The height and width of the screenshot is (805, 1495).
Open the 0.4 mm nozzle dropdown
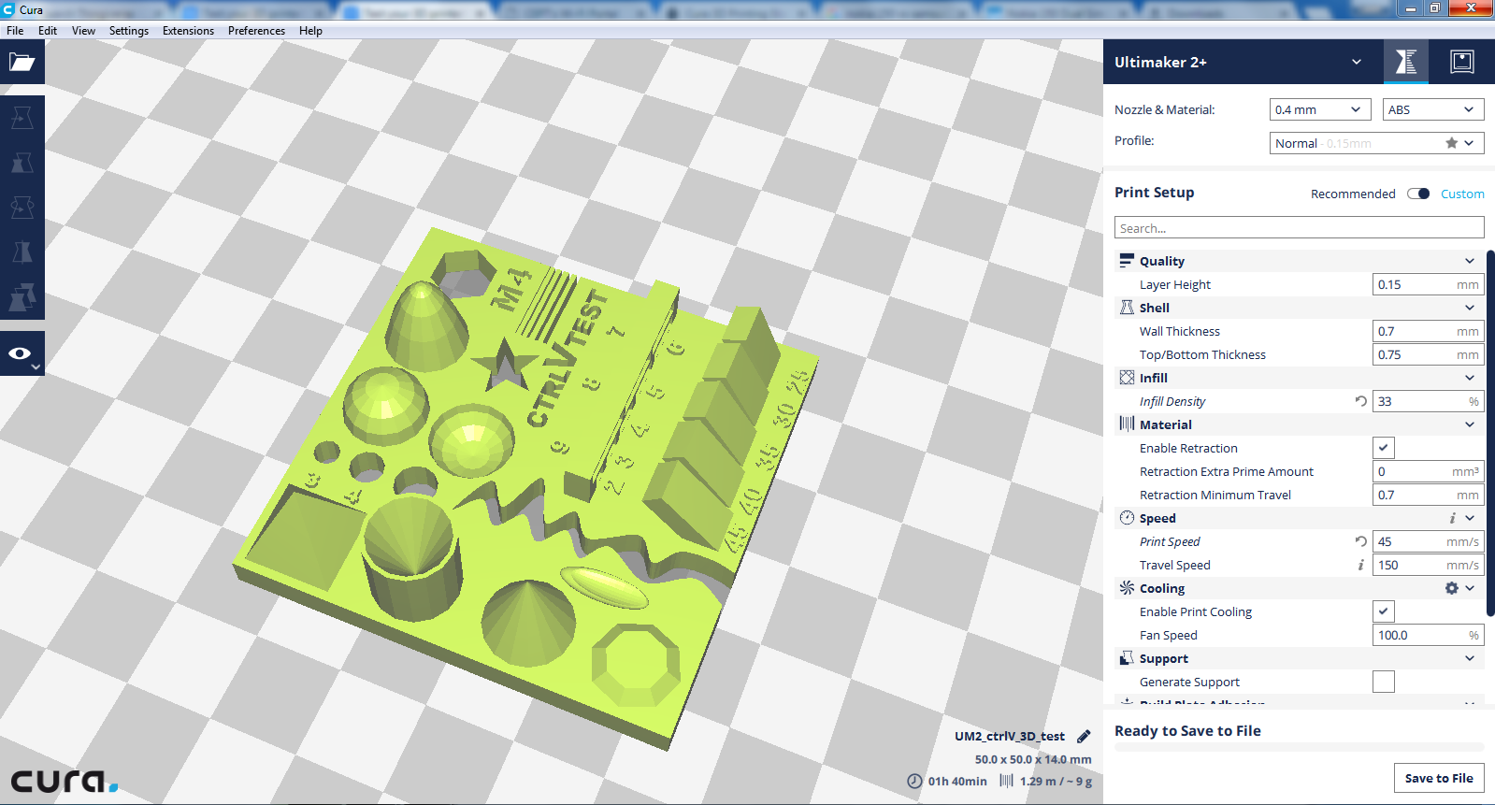[1320, 109]
